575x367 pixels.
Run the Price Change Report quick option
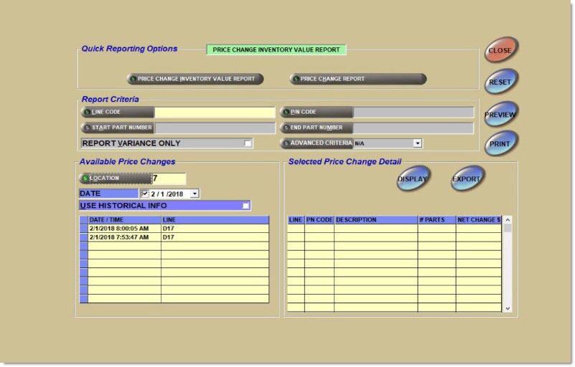(357, 79)
